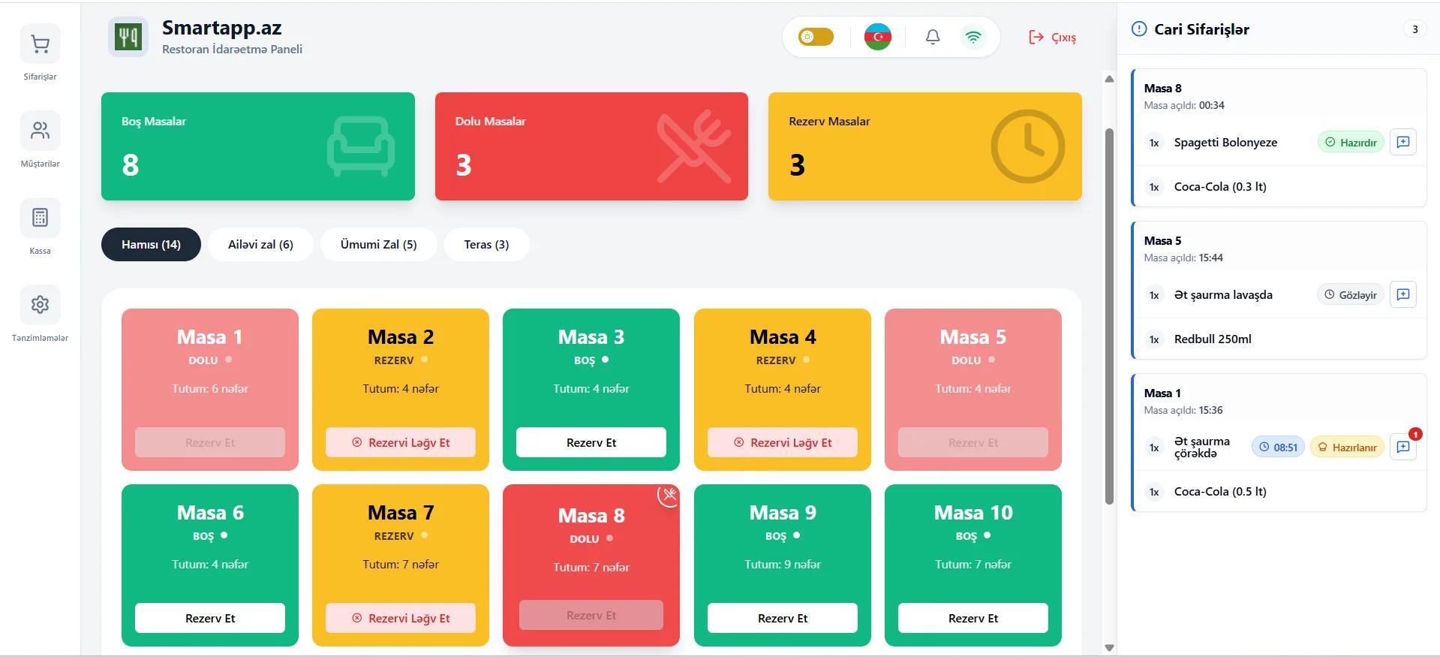Open the Masa 3 table card title
Screen dimensions: 1440x657
click(x=591, y=337)
